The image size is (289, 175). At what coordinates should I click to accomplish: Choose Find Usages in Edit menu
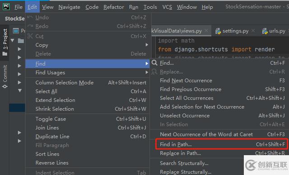87,73
